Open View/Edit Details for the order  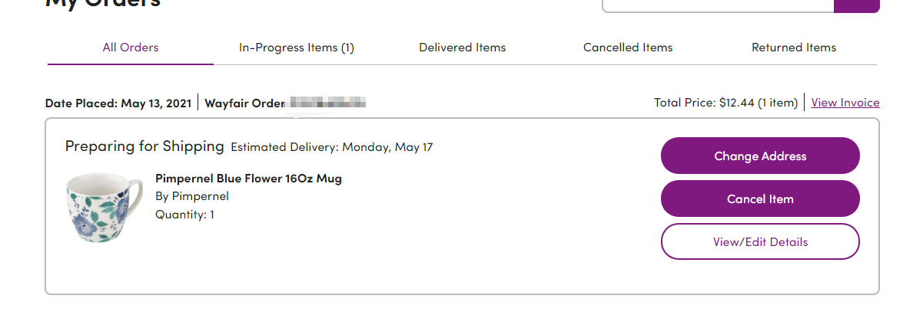(760, 242)
